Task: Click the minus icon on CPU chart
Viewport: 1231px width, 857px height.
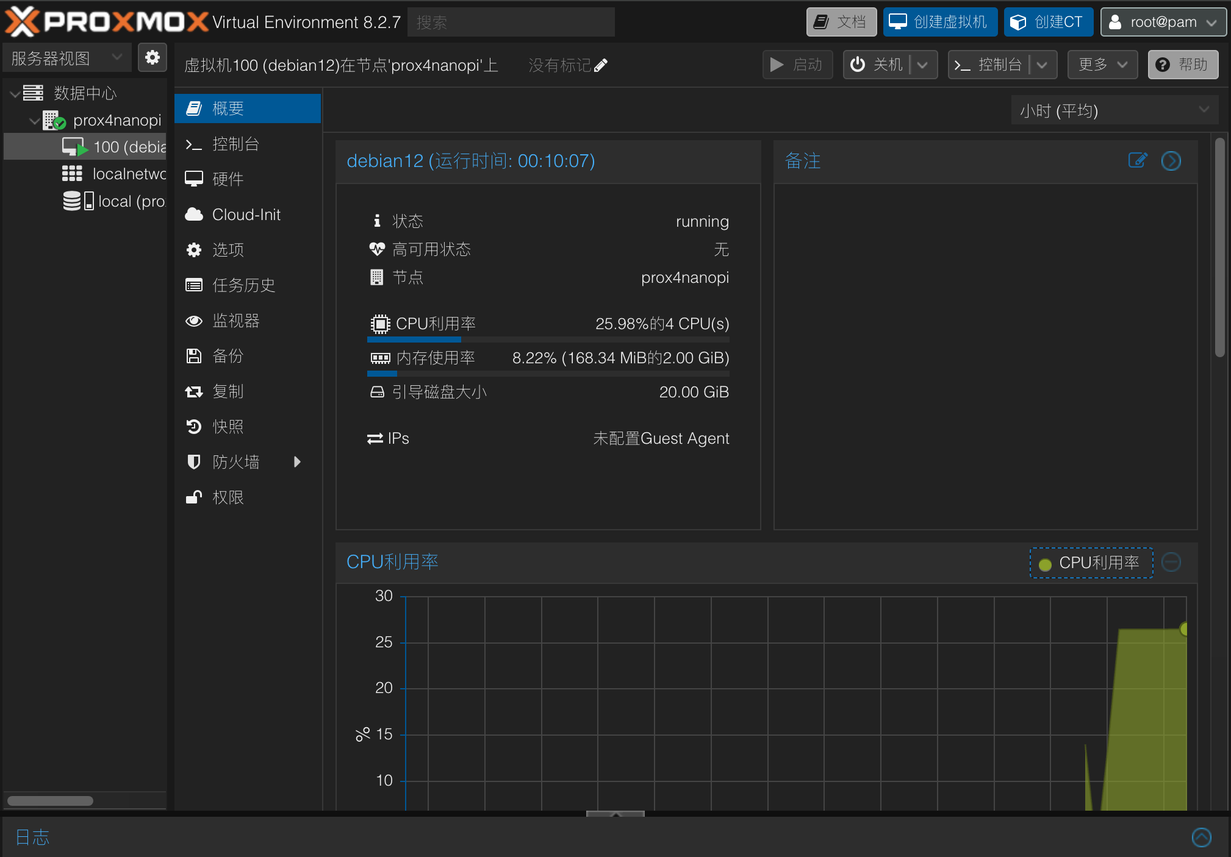Action: tap(1171, 562)
